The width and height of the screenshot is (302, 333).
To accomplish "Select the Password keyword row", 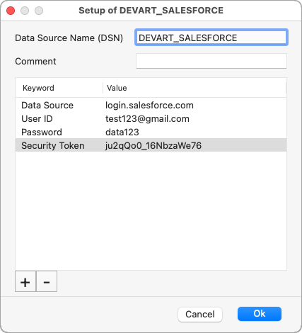I will coord(151,132).
